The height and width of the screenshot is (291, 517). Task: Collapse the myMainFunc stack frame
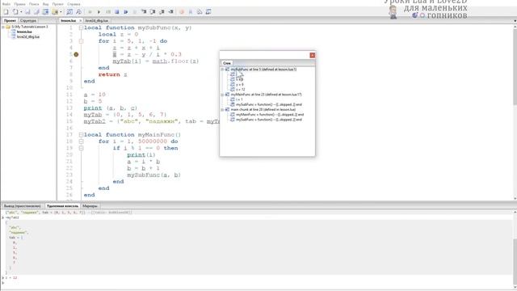[x=222, y=95]
